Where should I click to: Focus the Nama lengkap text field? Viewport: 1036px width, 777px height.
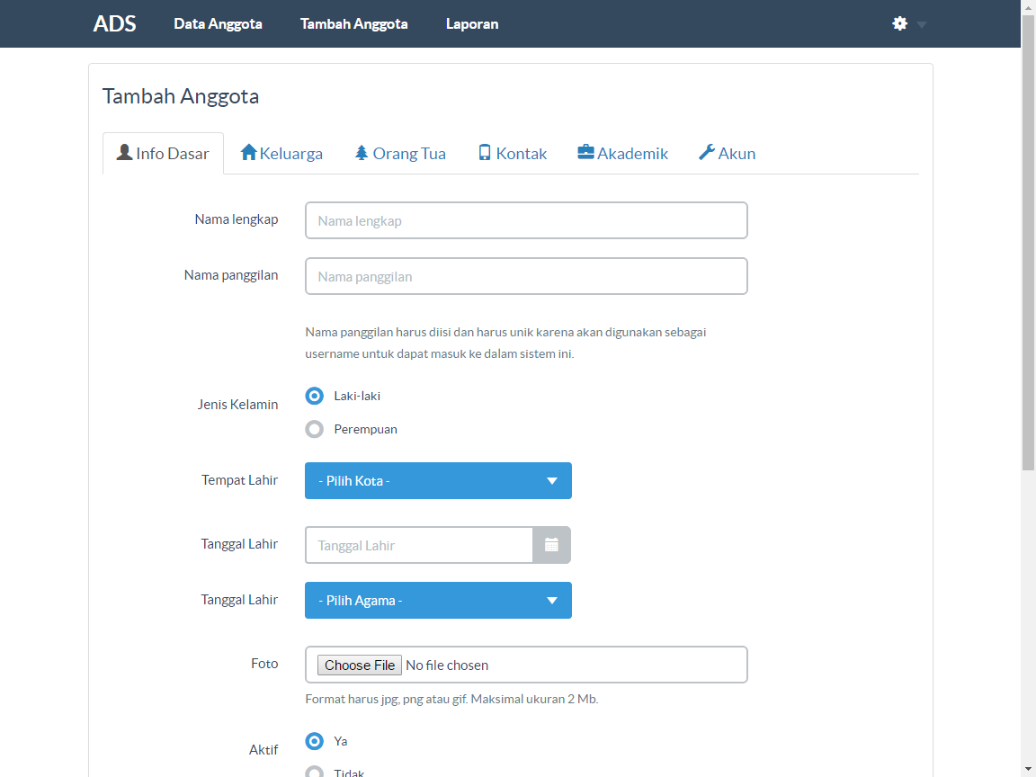tap(526, 220)
